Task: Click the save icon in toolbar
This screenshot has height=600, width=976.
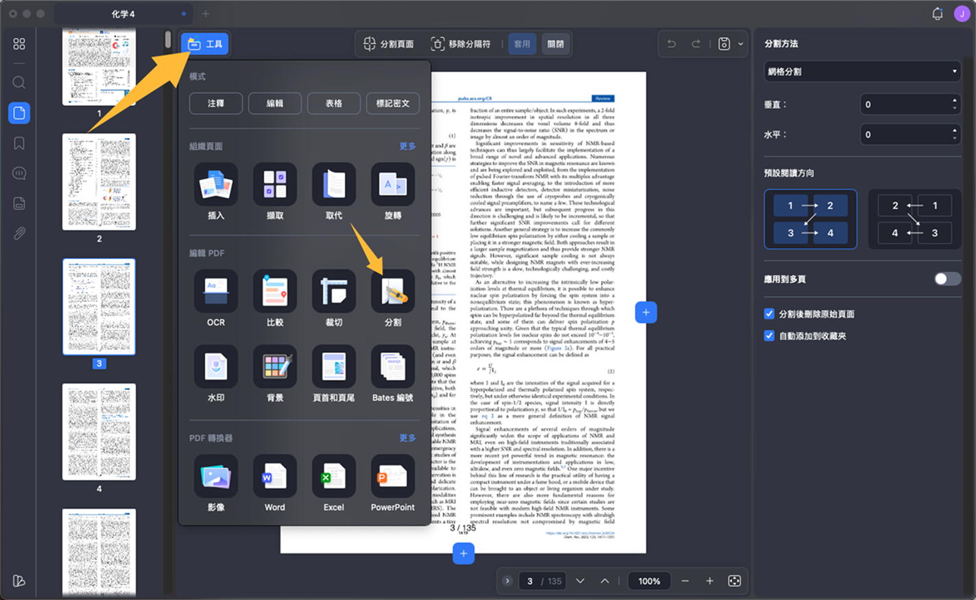Action: coord(724,44)
